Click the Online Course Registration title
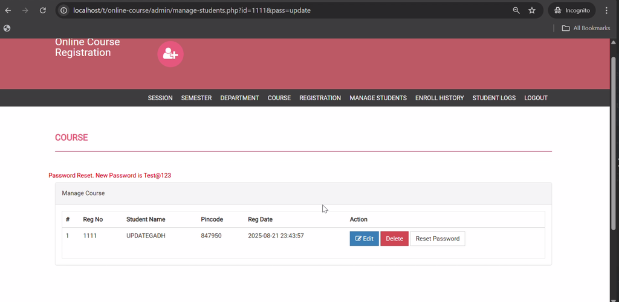 (87, 47)
